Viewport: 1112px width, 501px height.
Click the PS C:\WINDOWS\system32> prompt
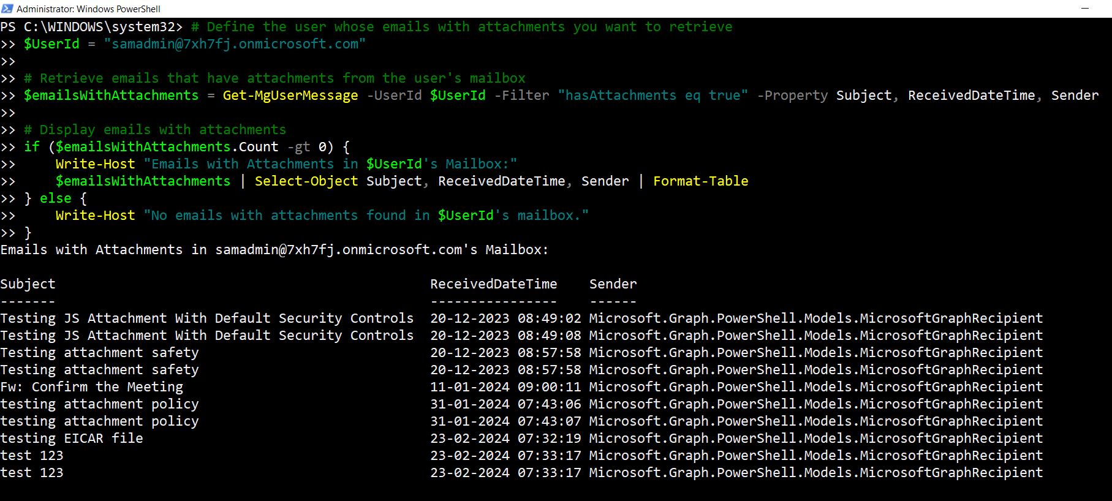[91, 27]
